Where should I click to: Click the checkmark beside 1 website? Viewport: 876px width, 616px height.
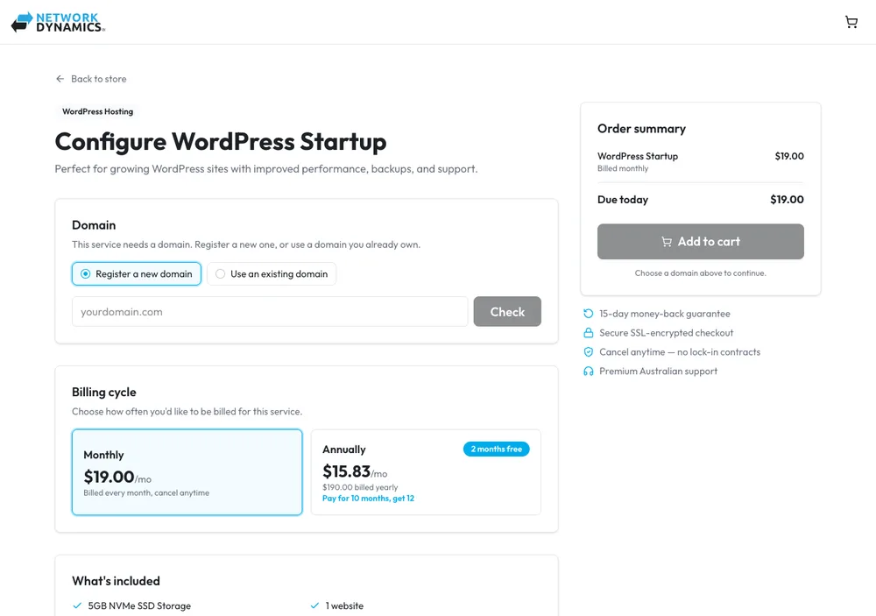pos(314,605)
